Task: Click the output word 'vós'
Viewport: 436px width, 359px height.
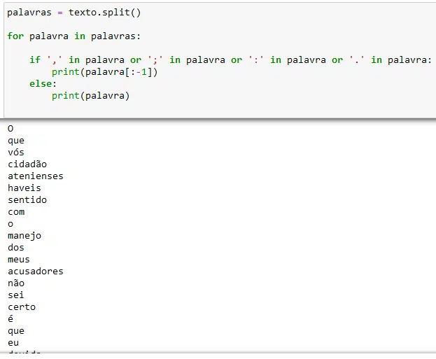Action: 16,152
